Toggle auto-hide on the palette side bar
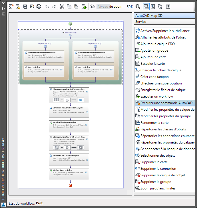Image resolution: width=197 pixels, height=208 pixels. pyautogui.click(x=3, y=9)
